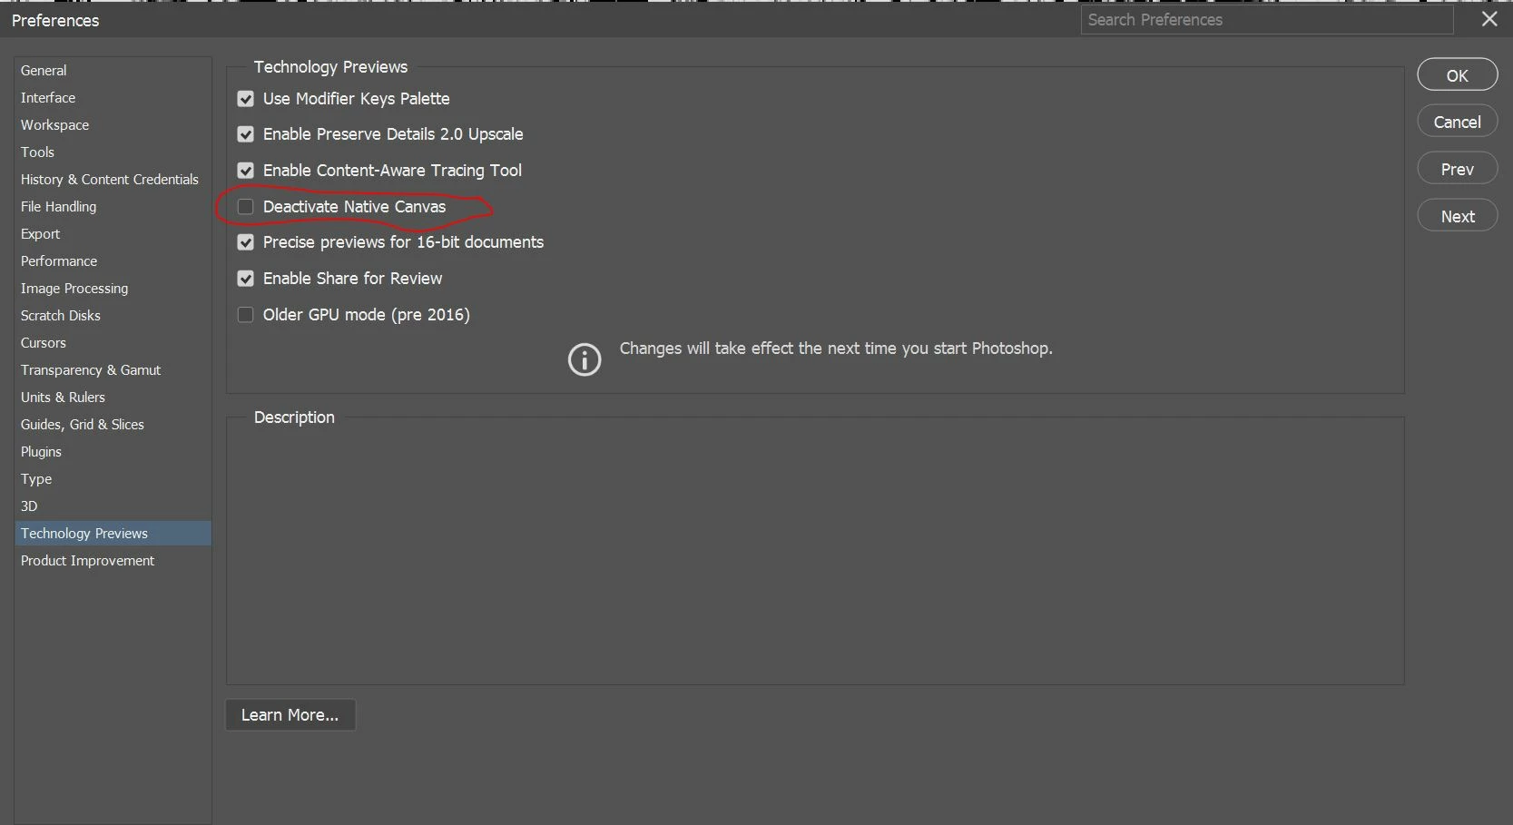Go to previous page with Prev
Viewport: 1513px width, 825px height.
coord(1457,169)
